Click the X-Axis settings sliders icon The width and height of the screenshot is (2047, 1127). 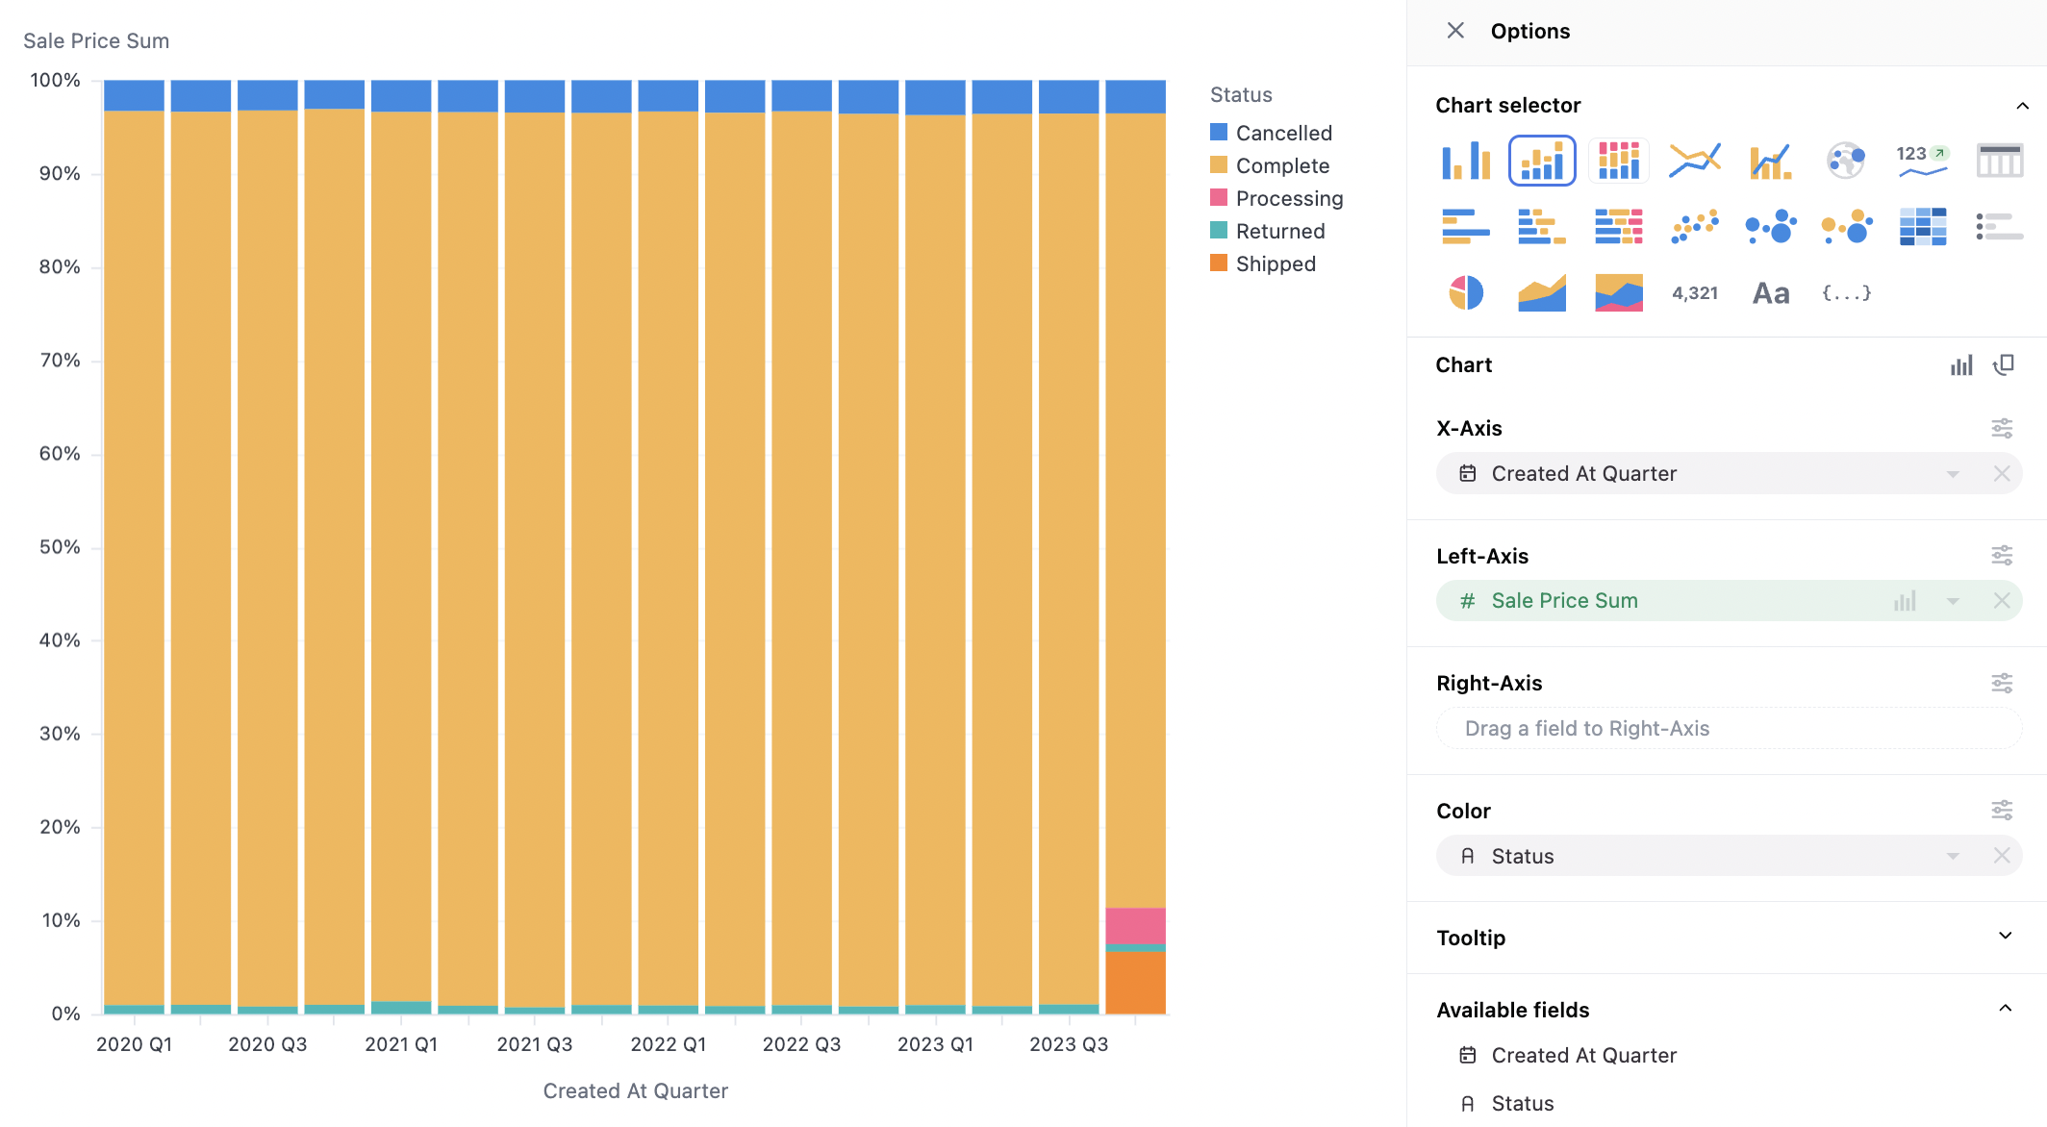[x=2001, y=428]
